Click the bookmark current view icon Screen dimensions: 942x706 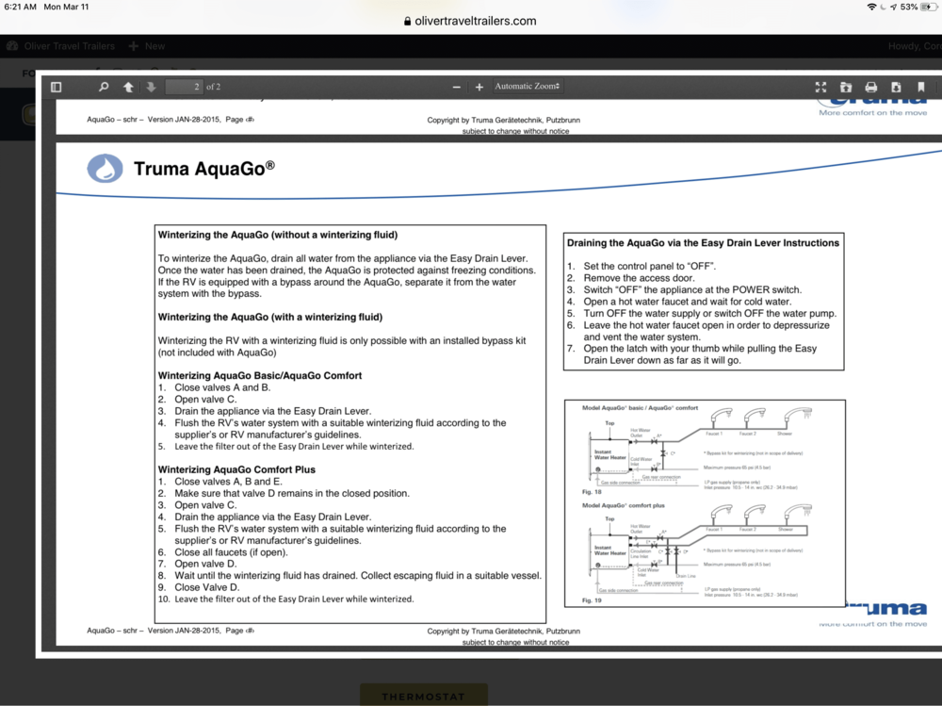click(921, 87)
